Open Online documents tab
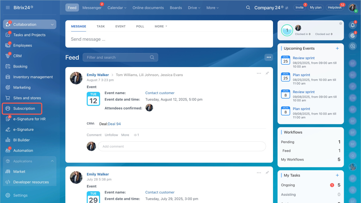 (x=148, y=8)
